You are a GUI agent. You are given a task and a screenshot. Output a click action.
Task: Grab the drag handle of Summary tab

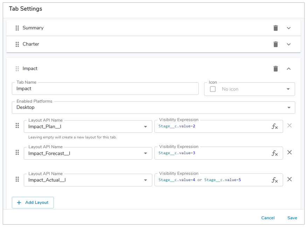(17, 28)
